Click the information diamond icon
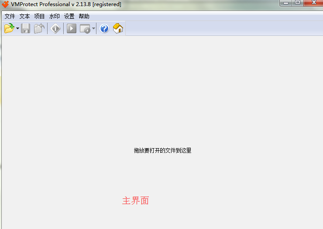The height and width of the screenshot is (229, 323). pos(55,28)
